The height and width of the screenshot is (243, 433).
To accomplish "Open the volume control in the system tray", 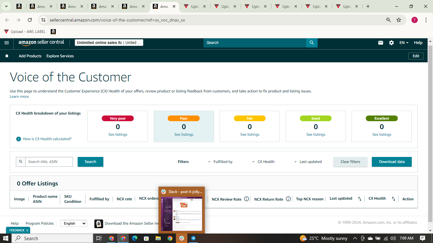I will click(393, 238).
